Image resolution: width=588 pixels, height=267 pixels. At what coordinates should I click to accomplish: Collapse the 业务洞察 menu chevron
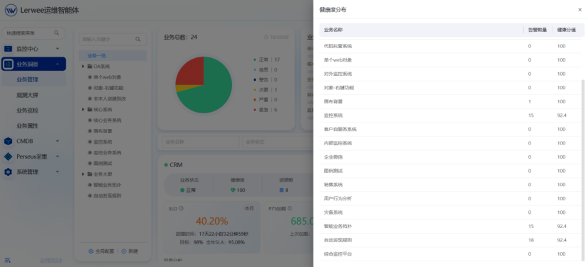[x=57, y=64]
